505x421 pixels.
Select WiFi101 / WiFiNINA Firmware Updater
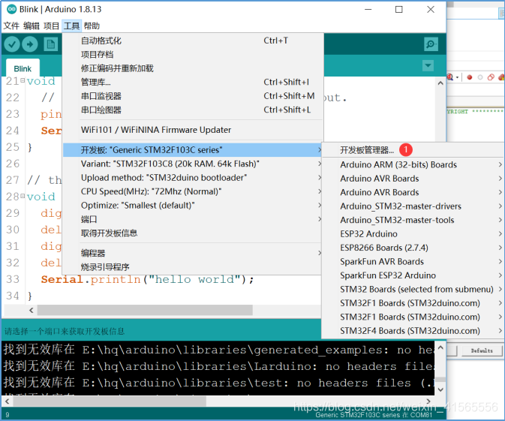click(193, 130)
